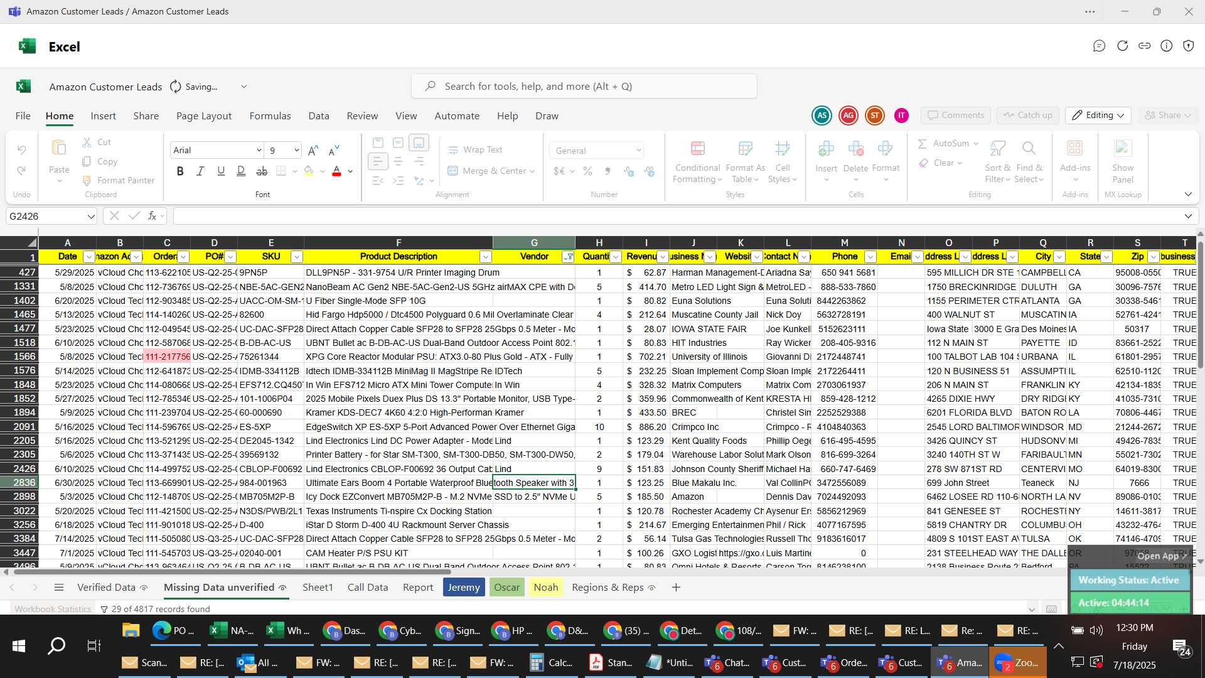
Task: Switch to the Call Data sheet tab
Action: click(x=368, y=588)
